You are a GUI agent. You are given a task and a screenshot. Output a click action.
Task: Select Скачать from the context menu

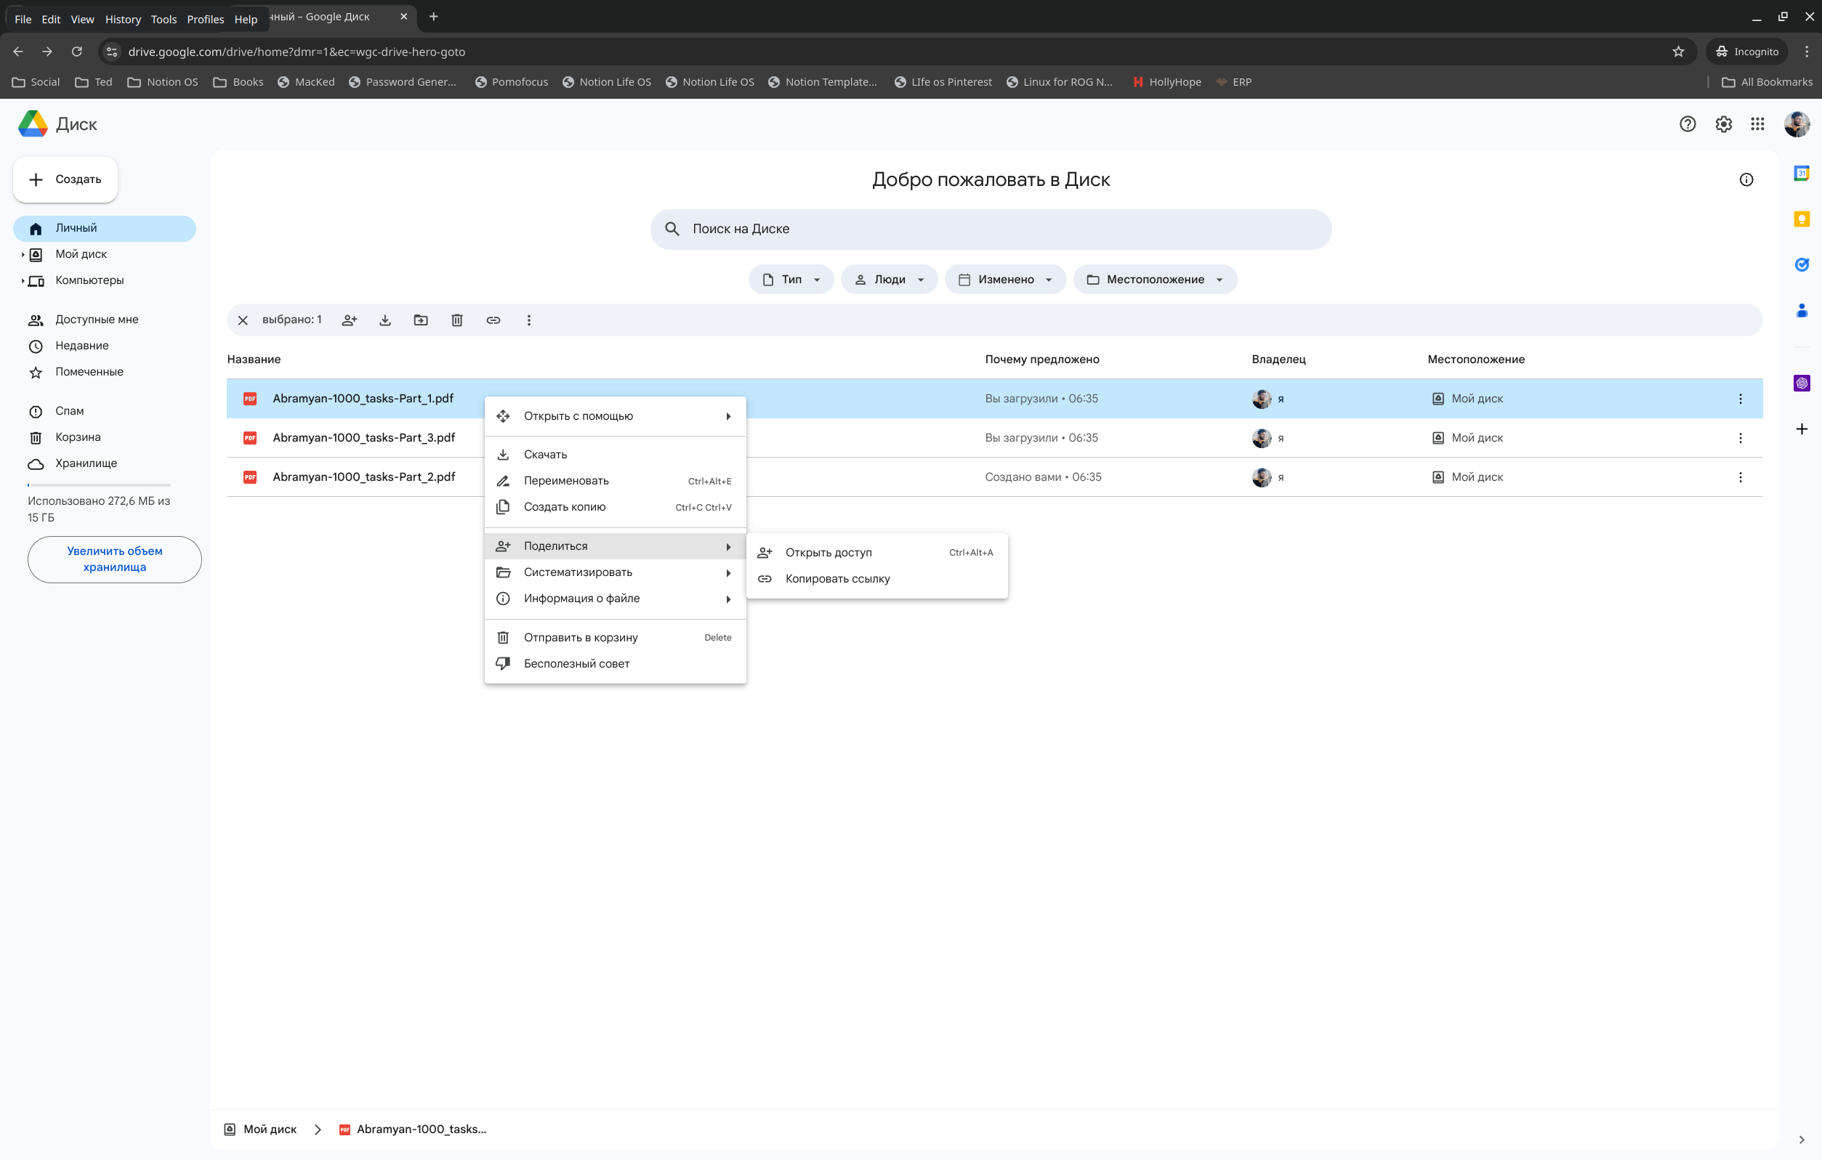click(x=545, y=455)
